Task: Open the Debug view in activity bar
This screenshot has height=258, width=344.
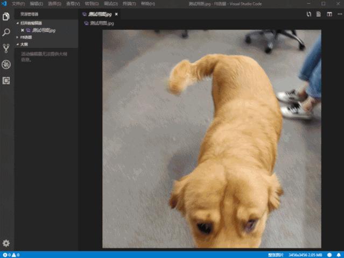Action: 6,64
